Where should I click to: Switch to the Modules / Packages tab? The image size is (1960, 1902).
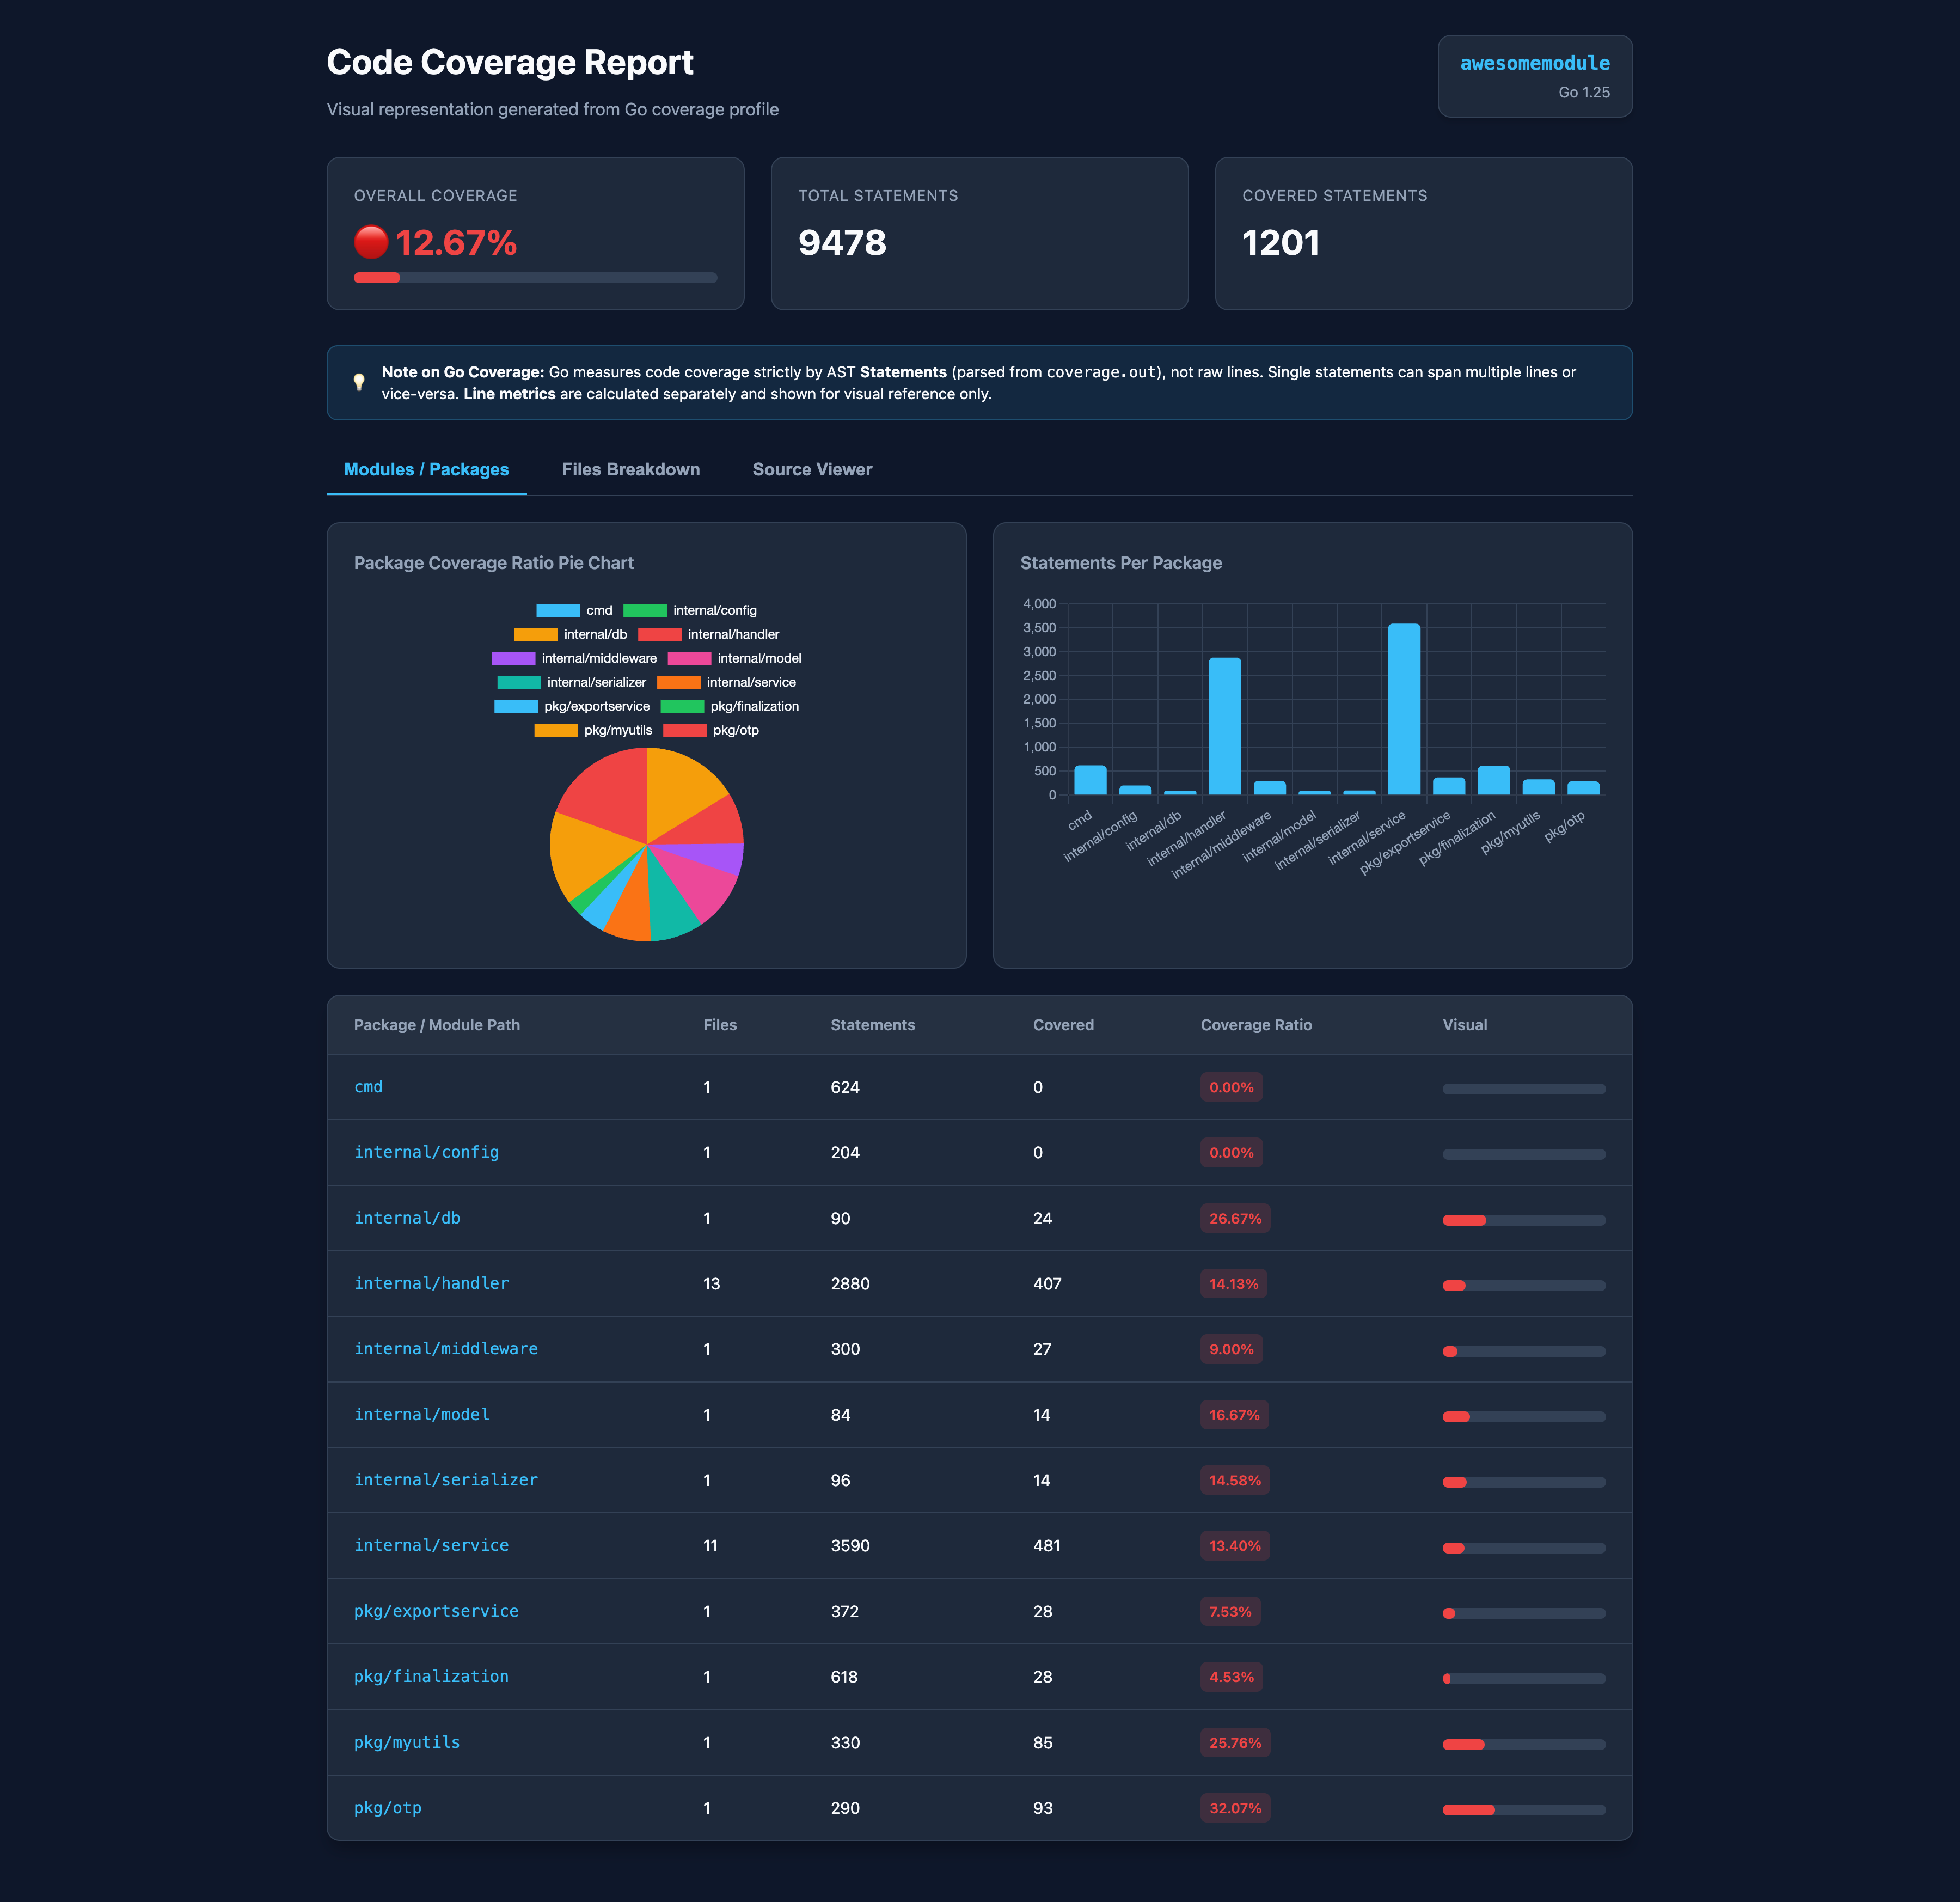(x=426, y=469)
